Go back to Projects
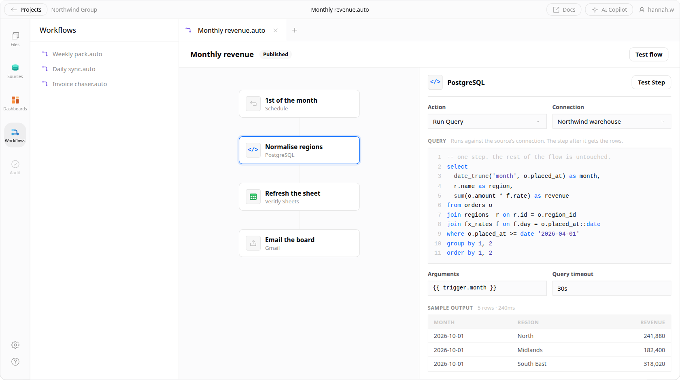 pyautogui.click(x=26, y=10)
